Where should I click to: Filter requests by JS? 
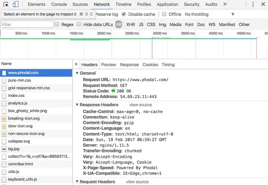[141, 25]
